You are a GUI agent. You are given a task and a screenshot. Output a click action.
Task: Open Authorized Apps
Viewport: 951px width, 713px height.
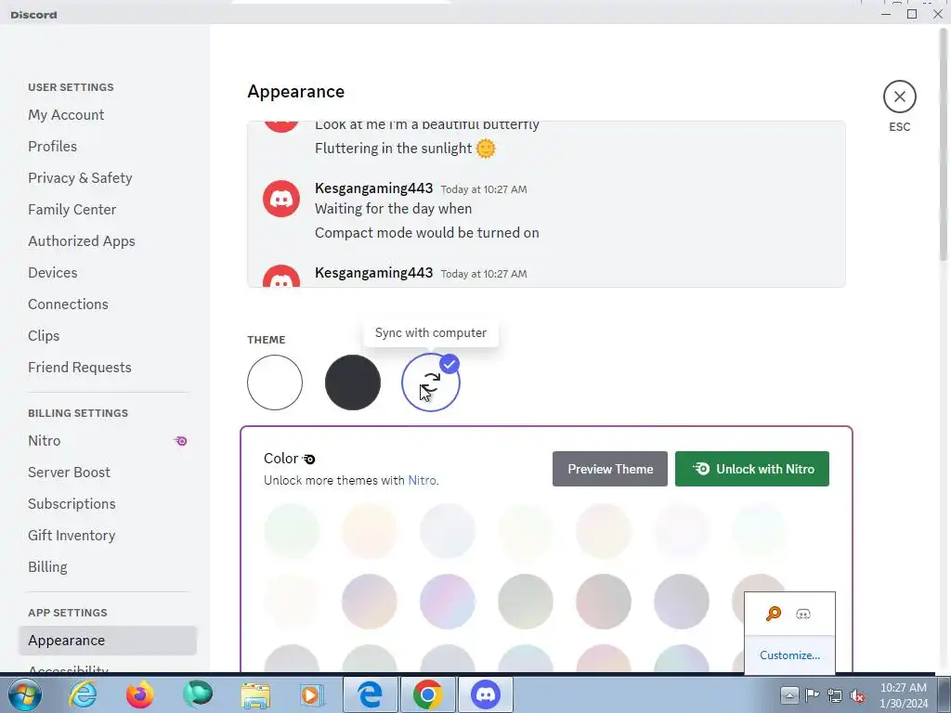[x=82, y=240]
